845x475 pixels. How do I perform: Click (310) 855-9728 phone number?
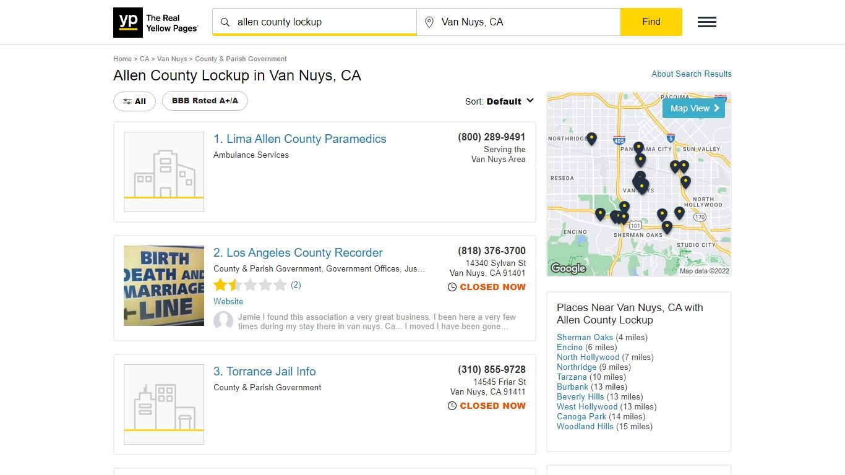tap(492, 370)
